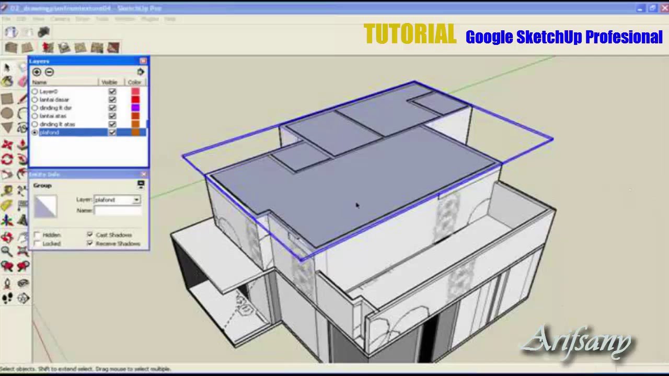The height and width of the screenshot is (376, 669).
Task: Open the Edit menu
Action: [21, 19]
